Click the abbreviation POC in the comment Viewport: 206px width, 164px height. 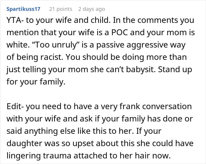coord(119,33)
